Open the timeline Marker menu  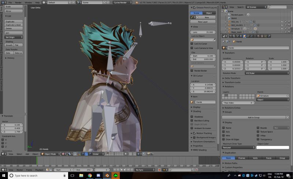[20, 170]
